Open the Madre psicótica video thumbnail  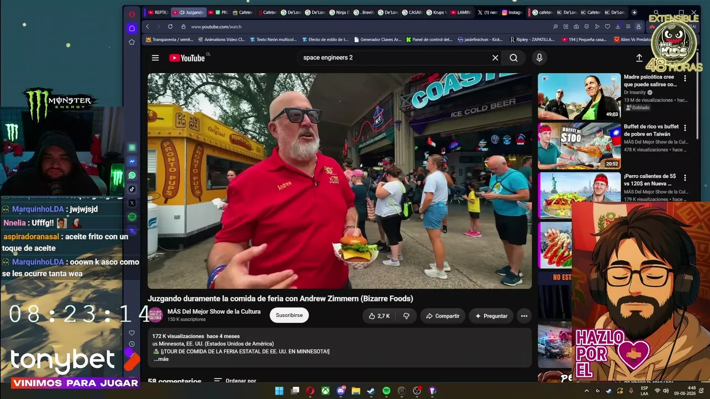579,96
